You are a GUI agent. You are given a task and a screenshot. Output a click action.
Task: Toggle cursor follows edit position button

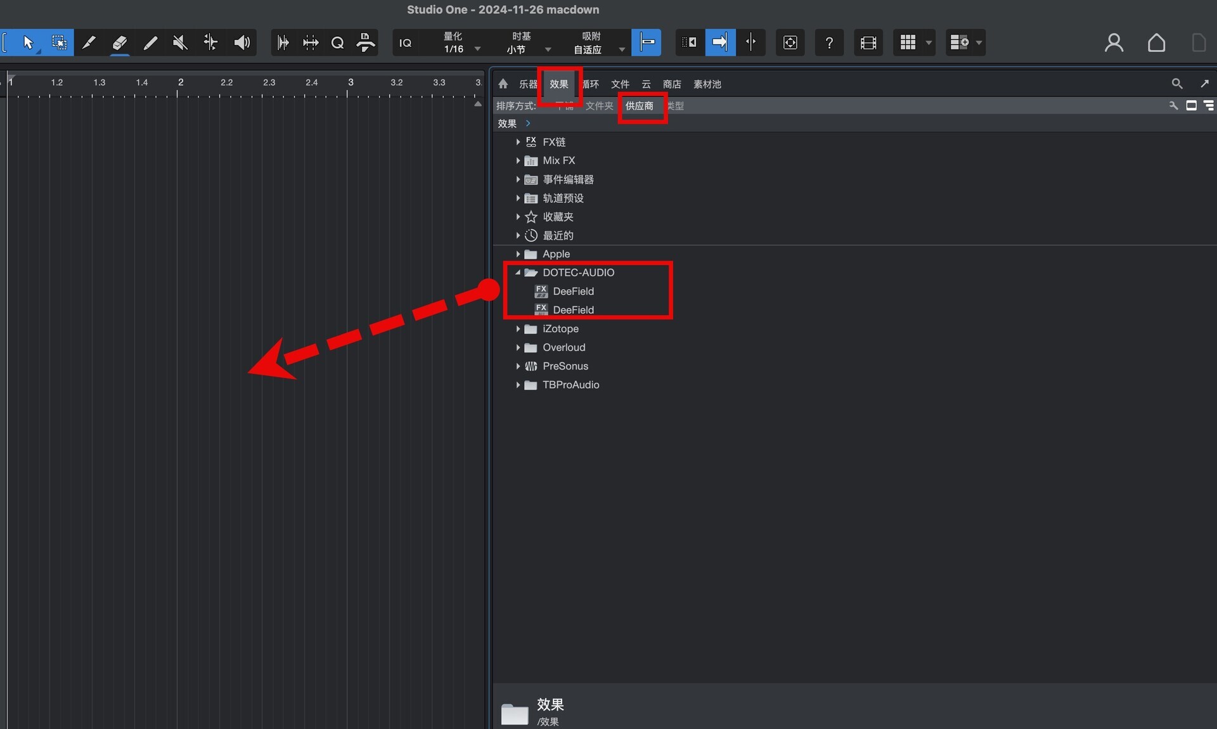point(750,42)
